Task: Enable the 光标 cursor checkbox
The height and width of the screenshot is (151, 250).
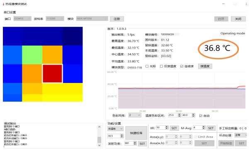Action: pos(147,66)
